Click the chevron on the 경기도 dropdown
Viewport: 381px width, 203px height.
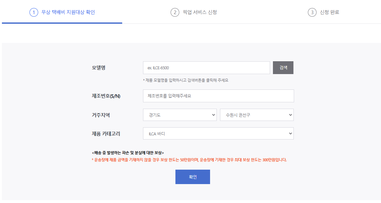pos(213,115)
